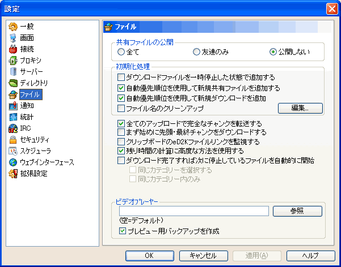Click the statistics graph icon beside 統計
Screen dimensions: 341x267
[x=13, y=117]
